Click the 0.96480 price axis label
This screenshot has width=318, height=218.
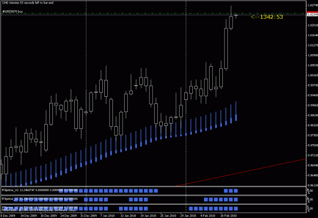(312, 175)
